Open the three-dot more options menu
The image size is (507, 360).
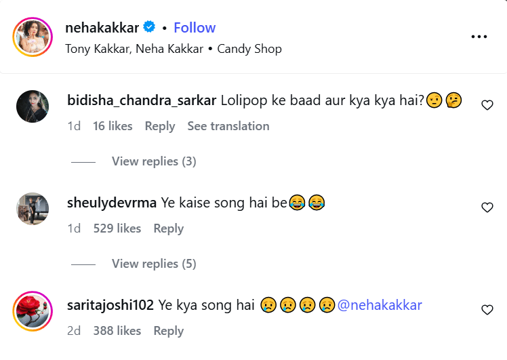tap(479, 37)
